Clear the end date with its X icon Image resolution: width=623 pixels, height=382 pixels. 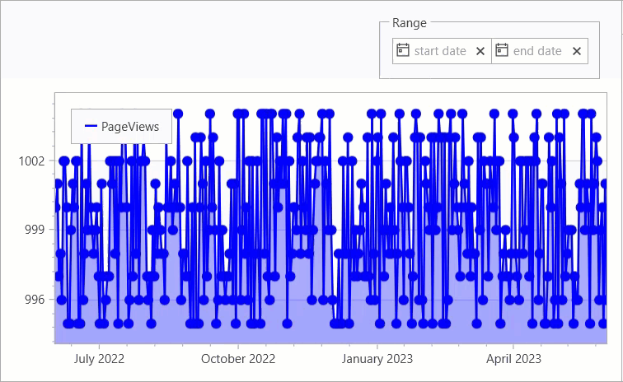(577, 51)
